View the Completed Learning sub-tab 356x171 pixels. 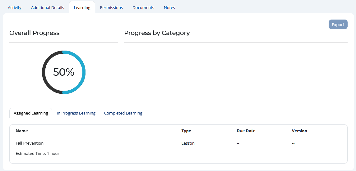coord(123,113)
